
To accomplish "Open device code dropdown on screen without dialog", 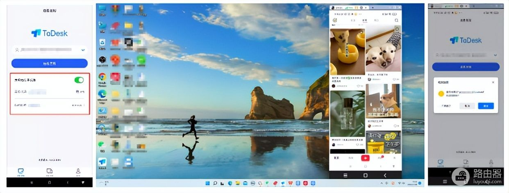I will (83, 50).
